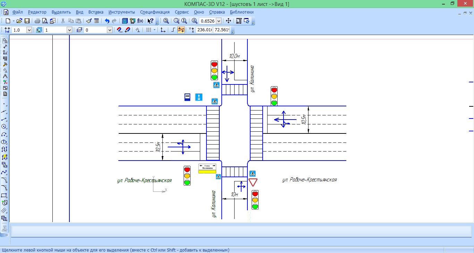Screen dimensions: 474x253
Task: Create a new document with New icon
Action: pos(8,21)
